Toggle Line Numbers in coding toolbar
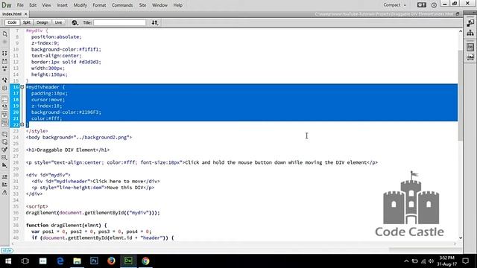Screen dimensions: 477x268 pyautogui.click(x=4, y=99)
